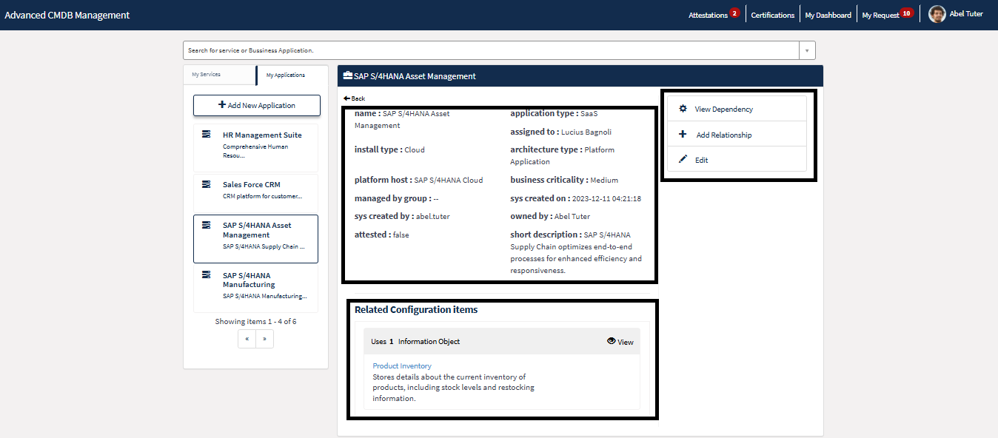Open Attestations from the top navigation
The width and height of the screenshot is (998, 438).
coord(708,15)
